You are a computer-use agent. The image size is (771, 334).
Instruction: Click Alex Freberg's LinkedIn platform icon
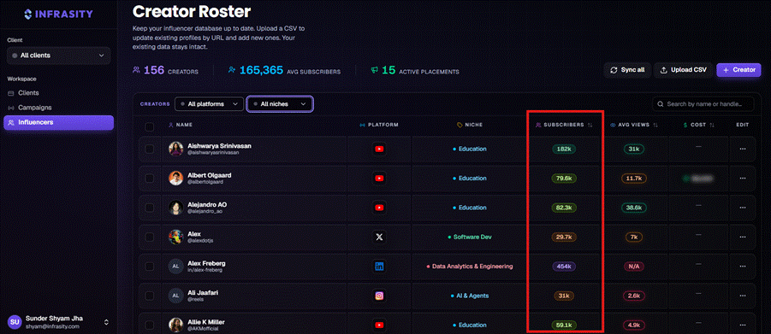(379, 267)
